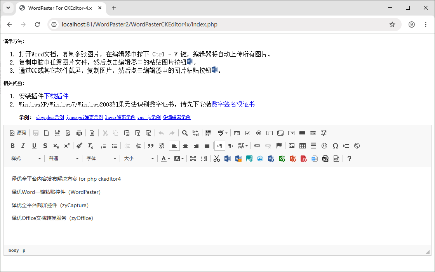Open the 字体 font dropdown

pos(101,159)
